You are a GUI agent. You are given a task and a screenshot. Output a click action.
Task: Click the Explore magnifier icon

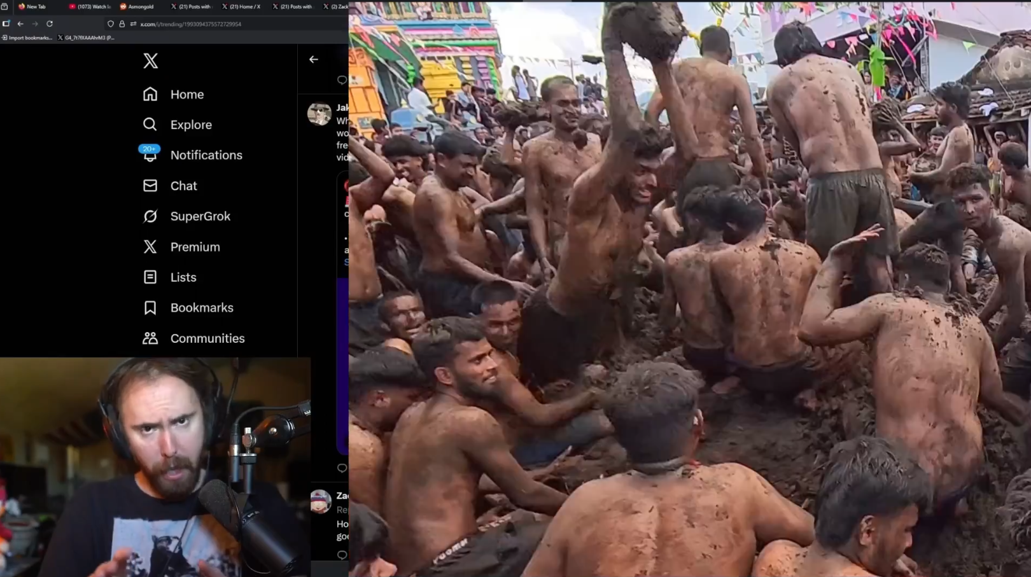coord(150,124)
